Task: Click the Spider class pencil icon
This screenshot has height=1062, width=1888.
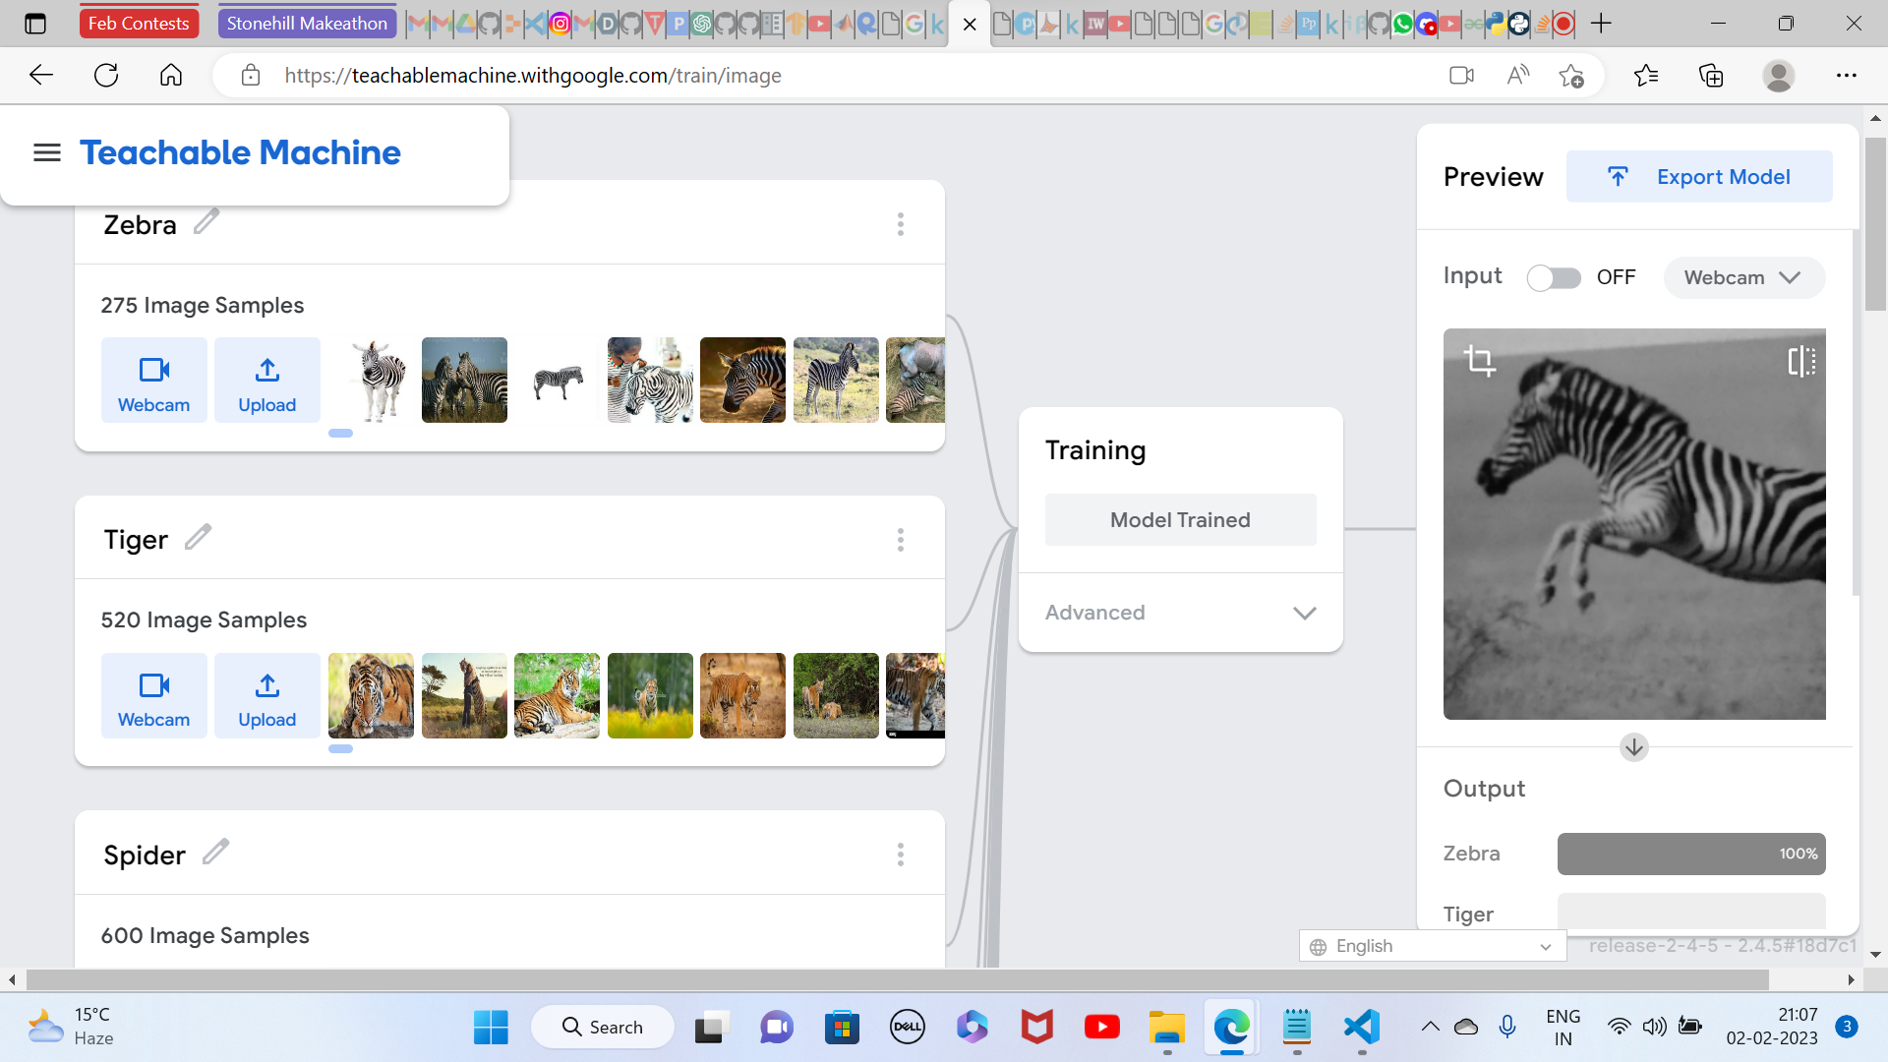Action: pyautogui.click(x=215, y=853)
